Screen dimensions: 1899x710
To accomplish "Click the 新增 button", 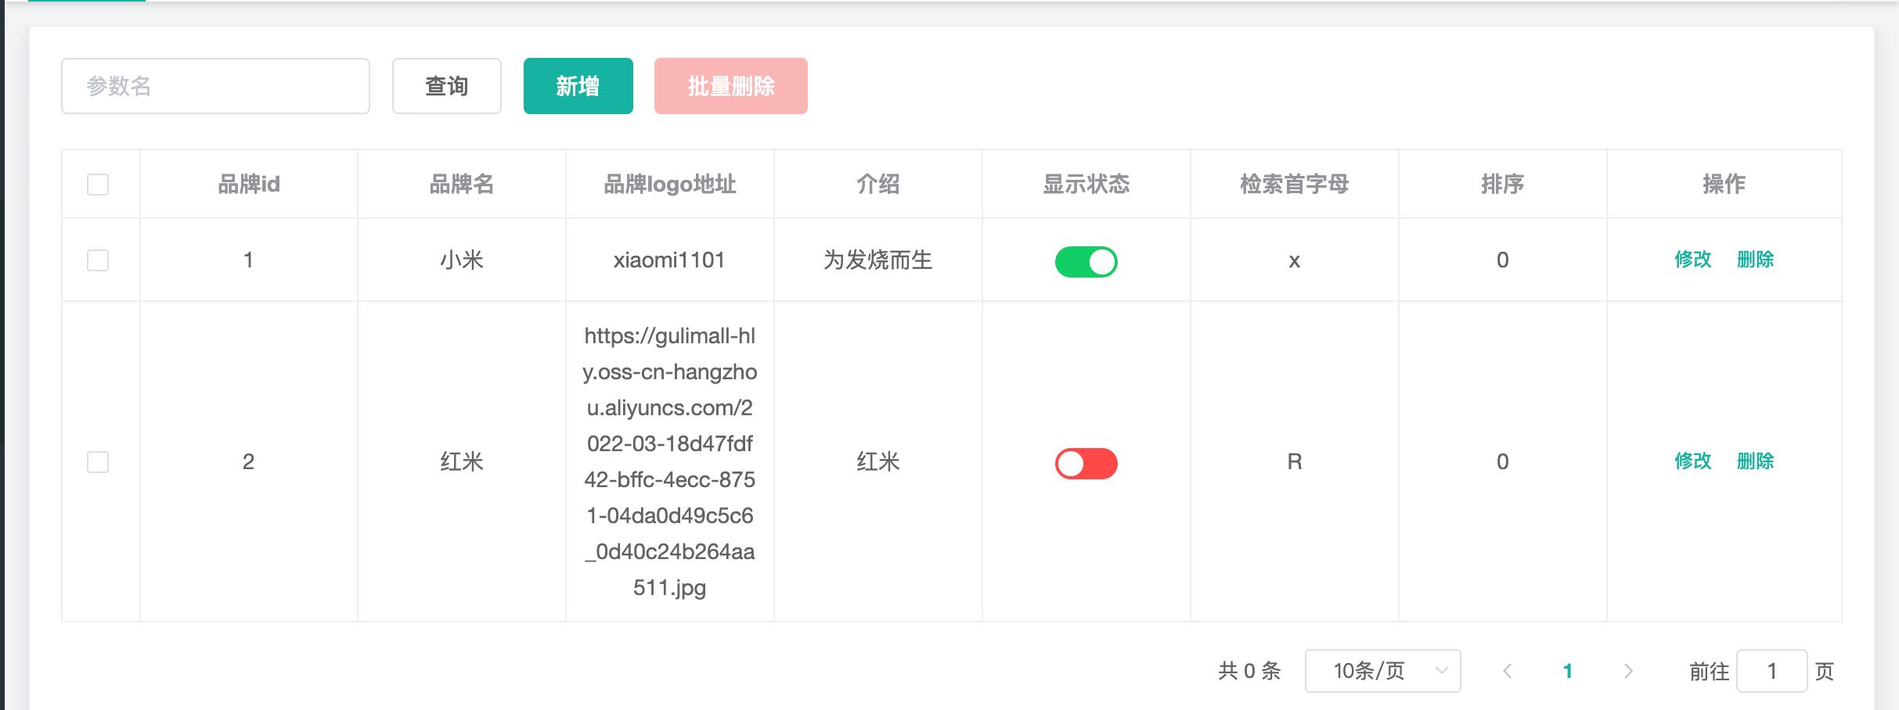I will point(578,86).
